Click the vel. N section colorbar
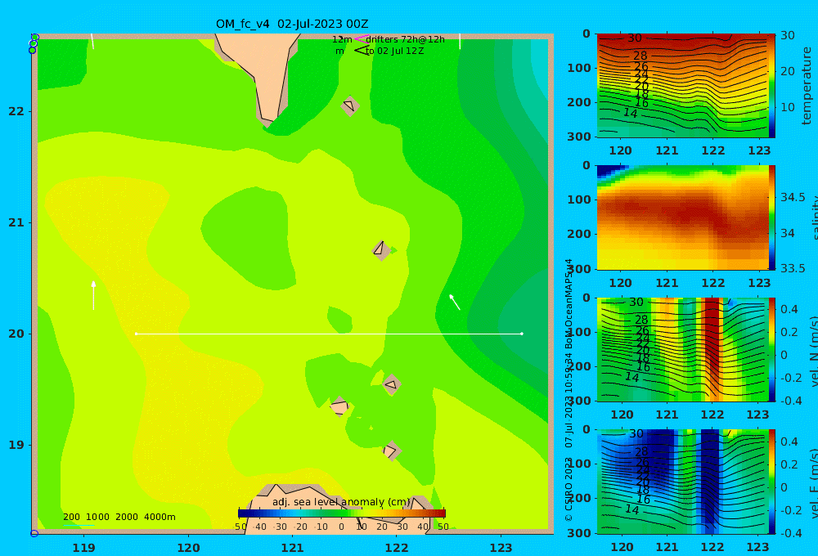Viewport: 818px width, 556px height. click(772, 349)
